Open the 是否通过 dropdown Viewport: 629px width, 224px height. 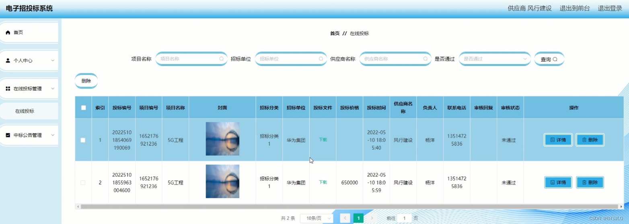[495, 59]
